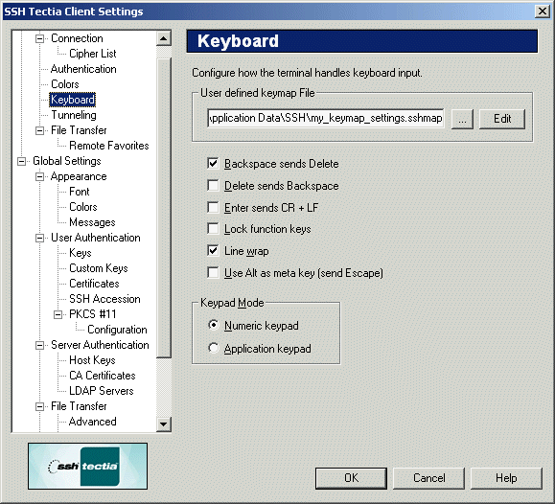The width and height of the screenshot is (555, 504).
Task: Open Advanced file transfer settings
Action: pos(92,422)
